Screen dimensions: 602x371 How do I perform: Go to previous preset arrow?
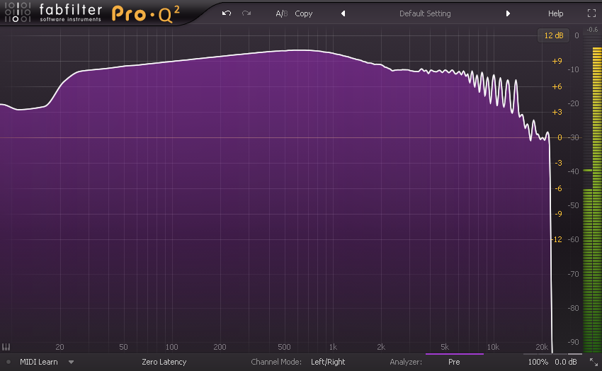(x=343, y=13)
